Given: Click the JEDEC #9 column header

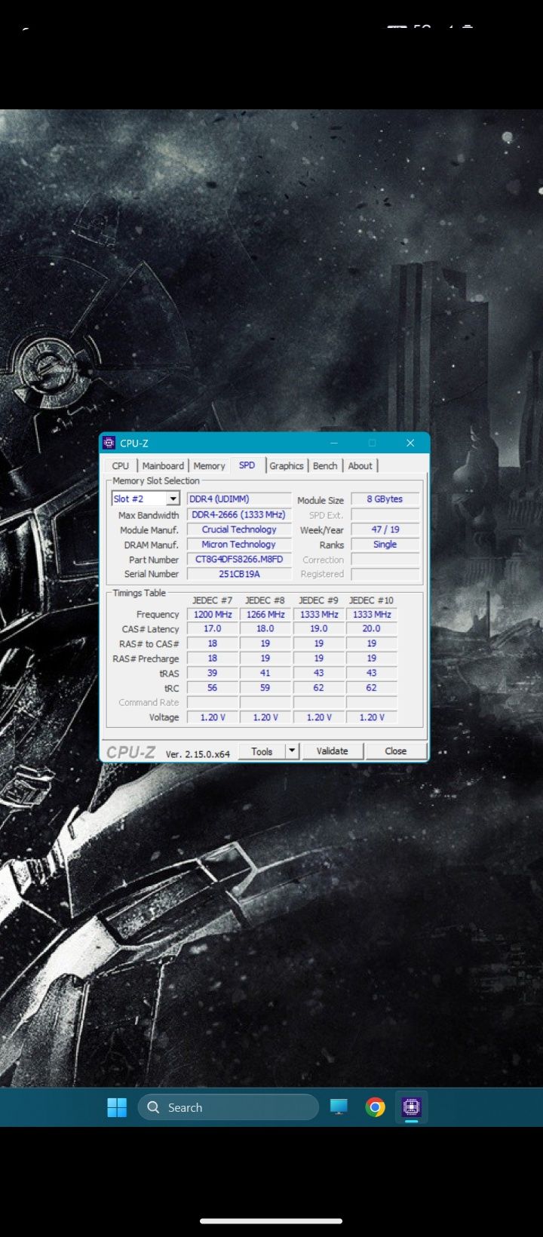Looking at the screenshot, I should pyautogui.click(x=318, y=600).
